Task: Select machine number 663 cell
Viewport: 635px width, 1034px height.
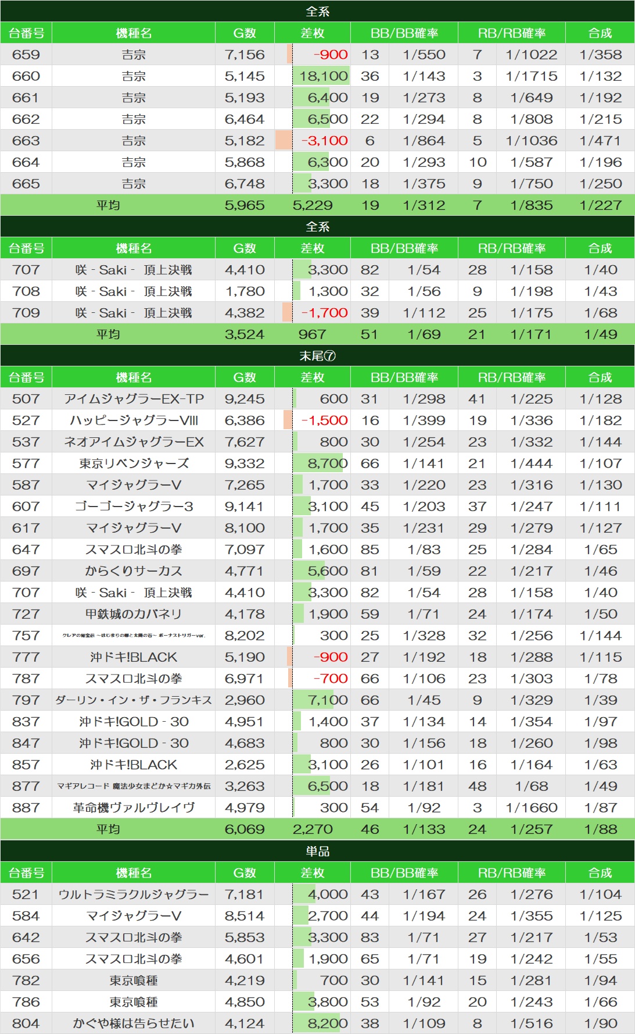Action: (26, 141)
